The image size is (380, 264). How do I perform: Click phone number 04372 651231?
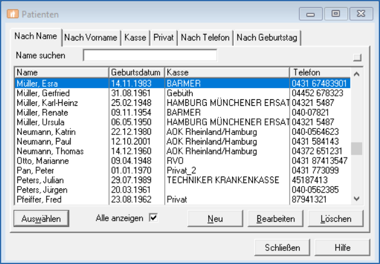click(317, 151)
